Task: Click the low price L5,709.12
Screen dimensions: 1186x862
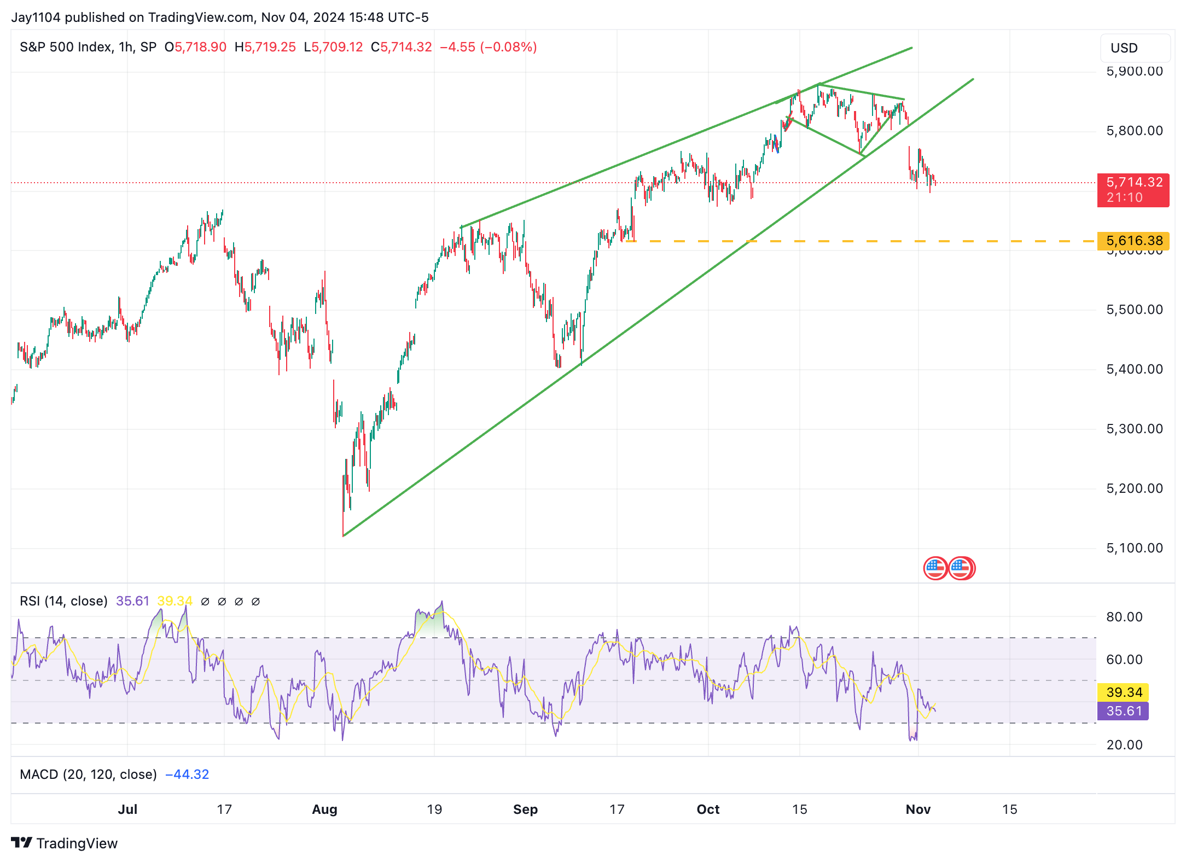Action: [x=333, y=47]
